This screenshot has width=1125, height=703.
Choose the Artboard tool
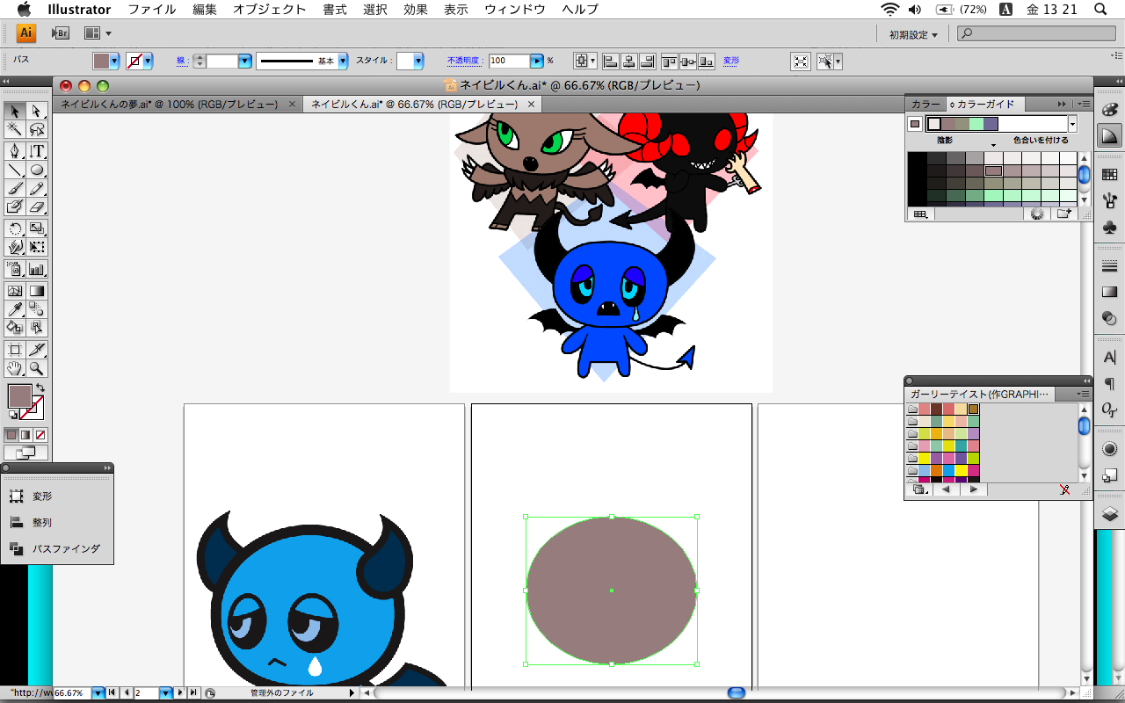click(15, 350)
